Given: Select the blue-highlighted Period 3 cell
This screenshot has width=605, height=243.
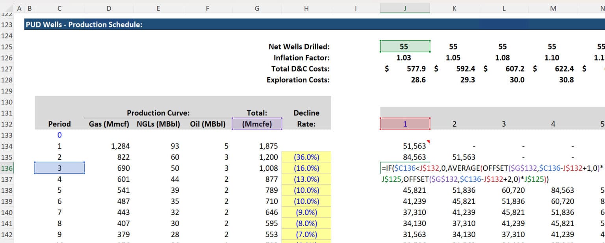Looking at the screenshot, I should pos(59,168).
